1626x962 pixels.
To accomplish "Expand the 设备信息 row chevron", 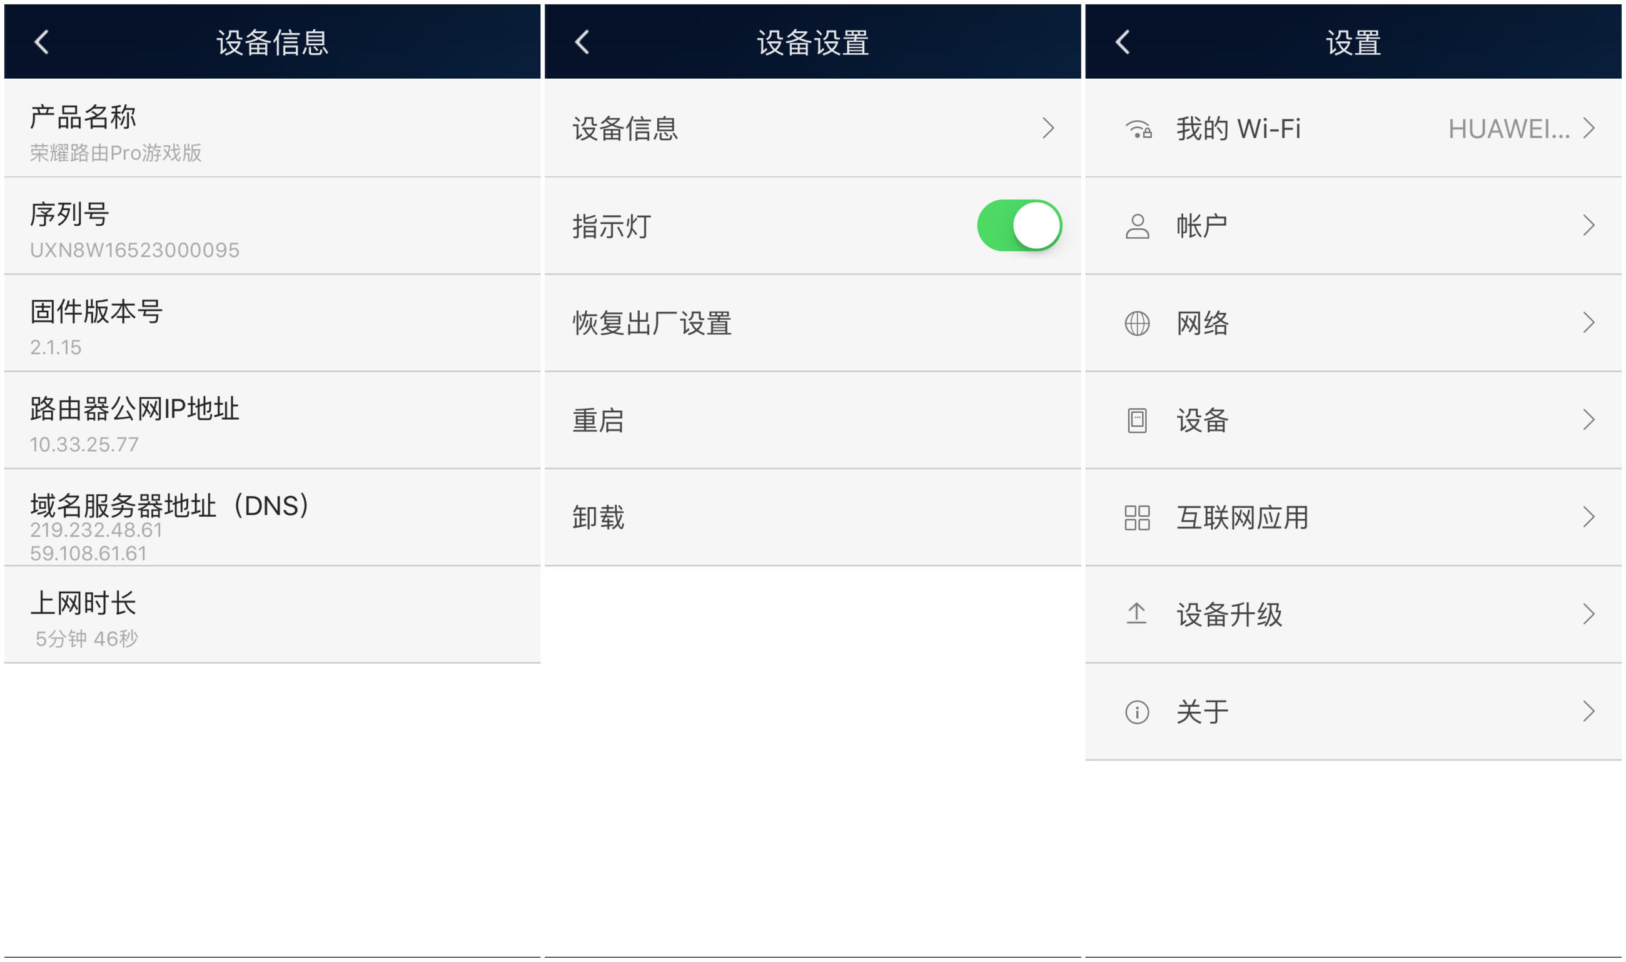I will coord(1050,128).
